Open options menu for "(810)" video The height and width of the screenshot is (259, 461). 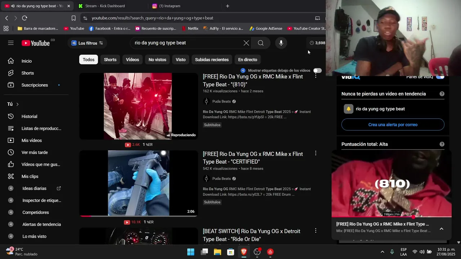point(315,76)
